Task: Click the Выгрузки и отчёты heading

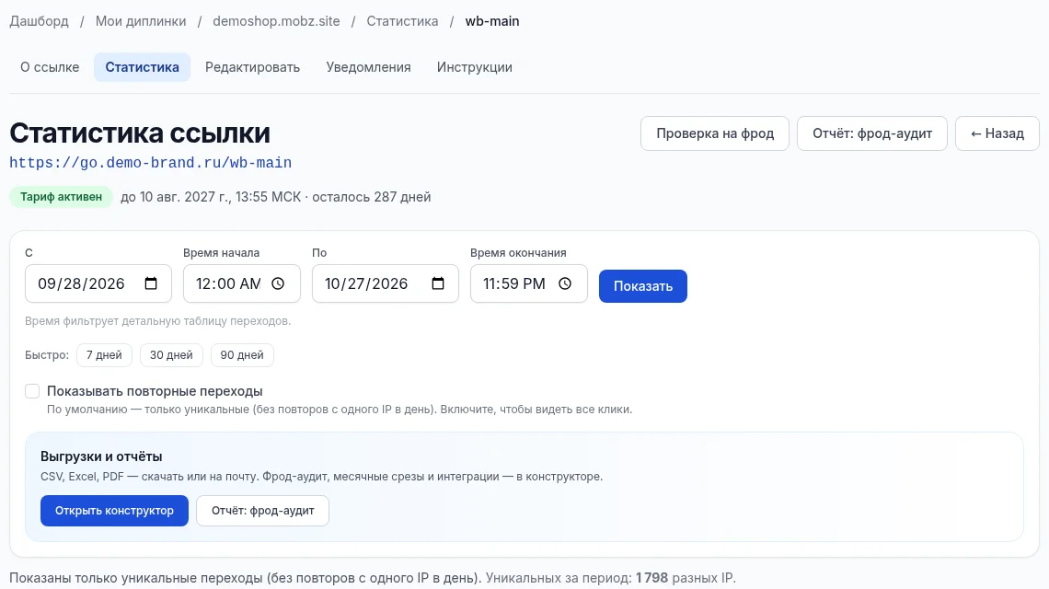Action: point(101,456)
